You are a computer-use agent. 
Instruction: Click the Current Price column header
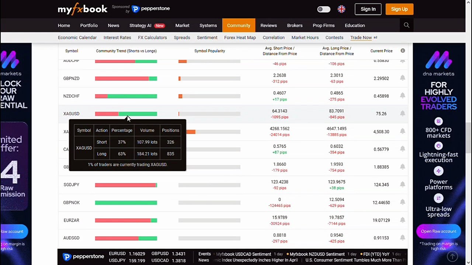[x=381, y=51]
